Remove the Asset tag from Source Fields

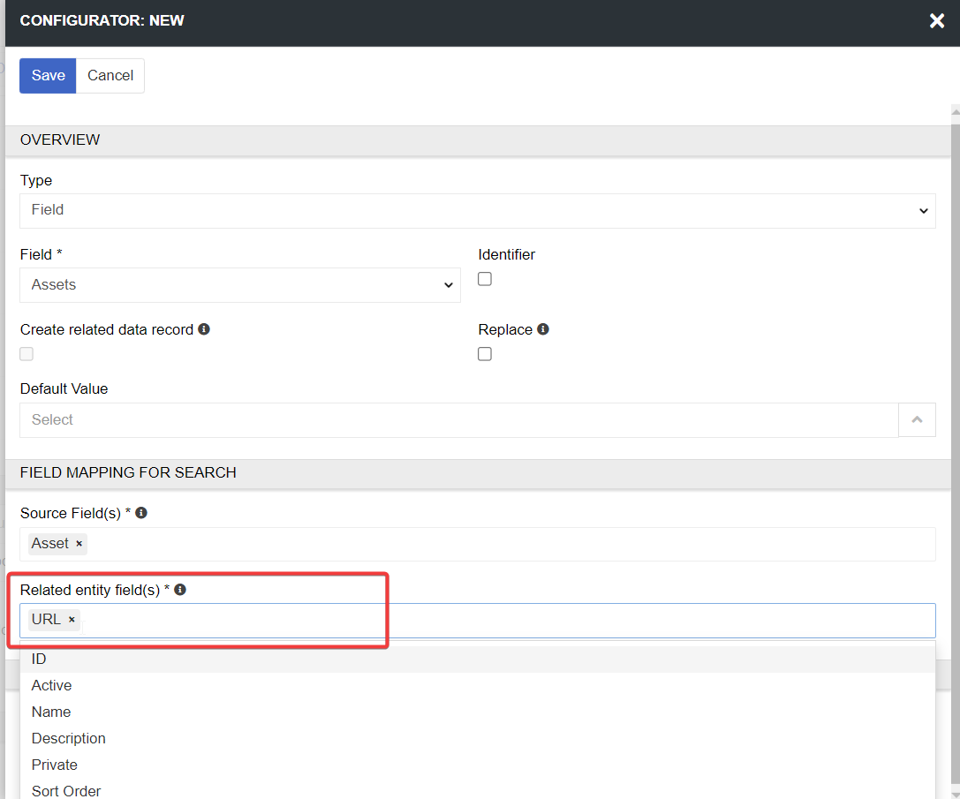pyautogui.click(x=79, y=544)
